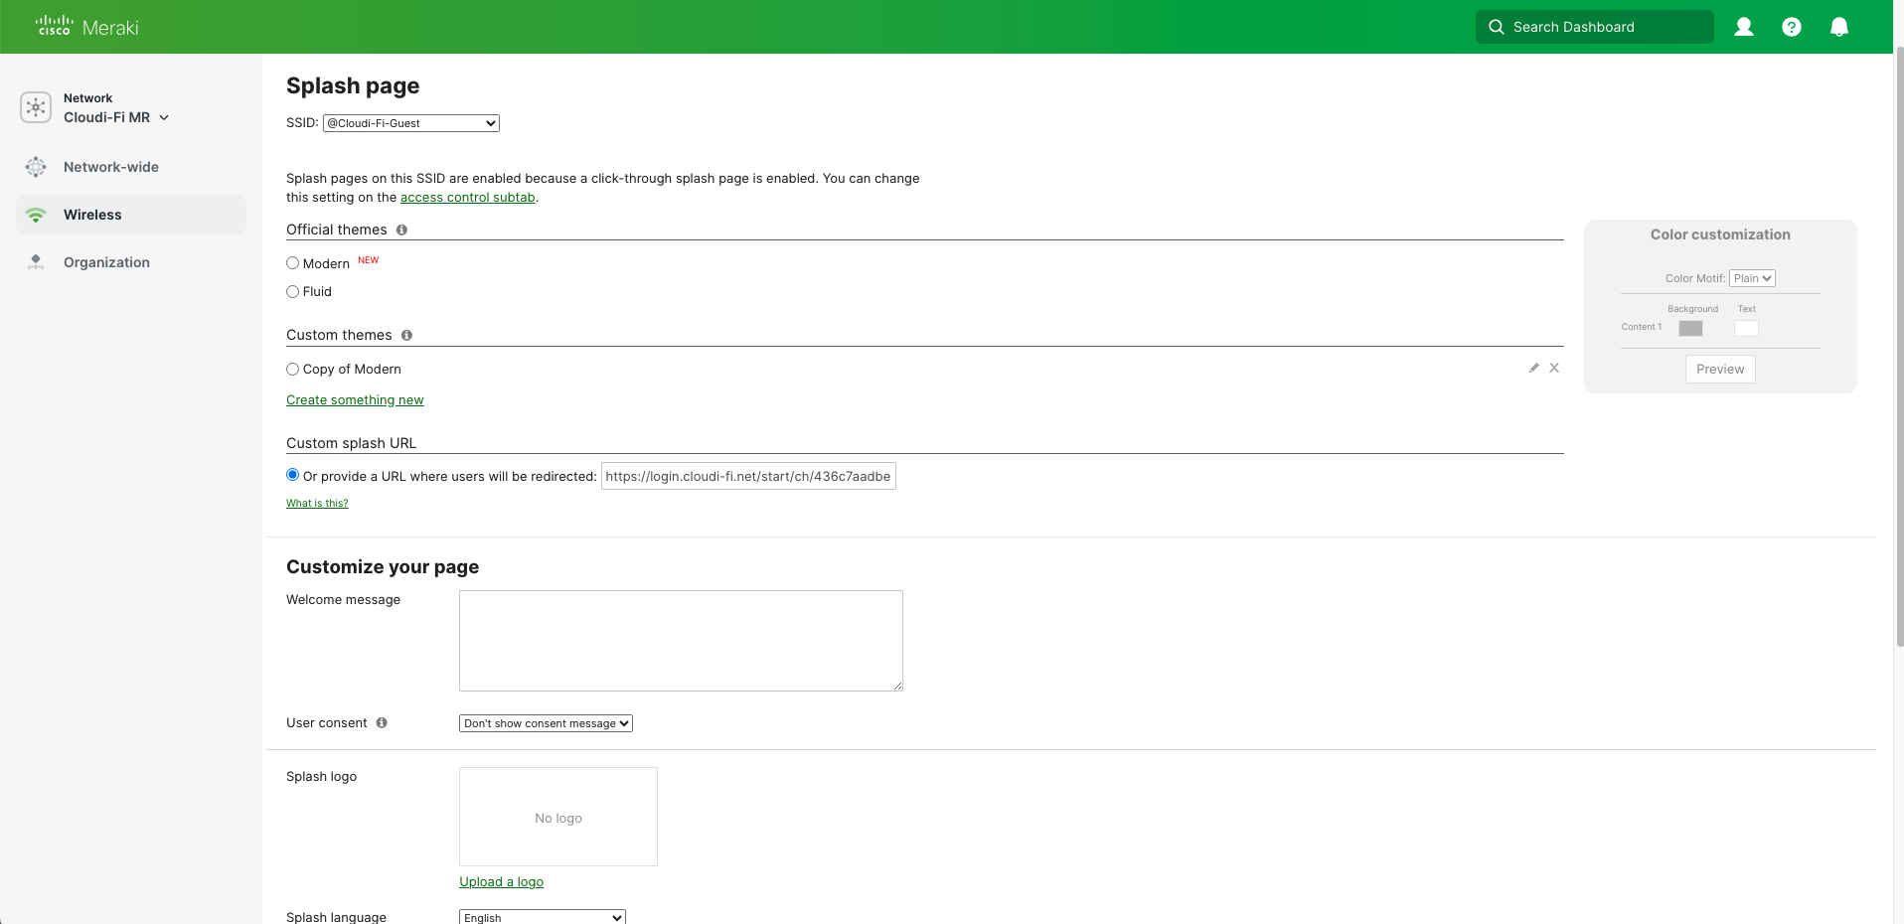The image size is (1904, 924).
Task: Select the Wireless section in the sidebar
Action: tap(92, 215)
